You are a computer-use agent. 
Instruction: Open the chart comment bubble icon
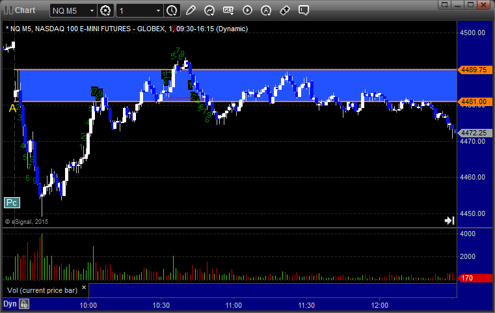click(x=303, y=10)
